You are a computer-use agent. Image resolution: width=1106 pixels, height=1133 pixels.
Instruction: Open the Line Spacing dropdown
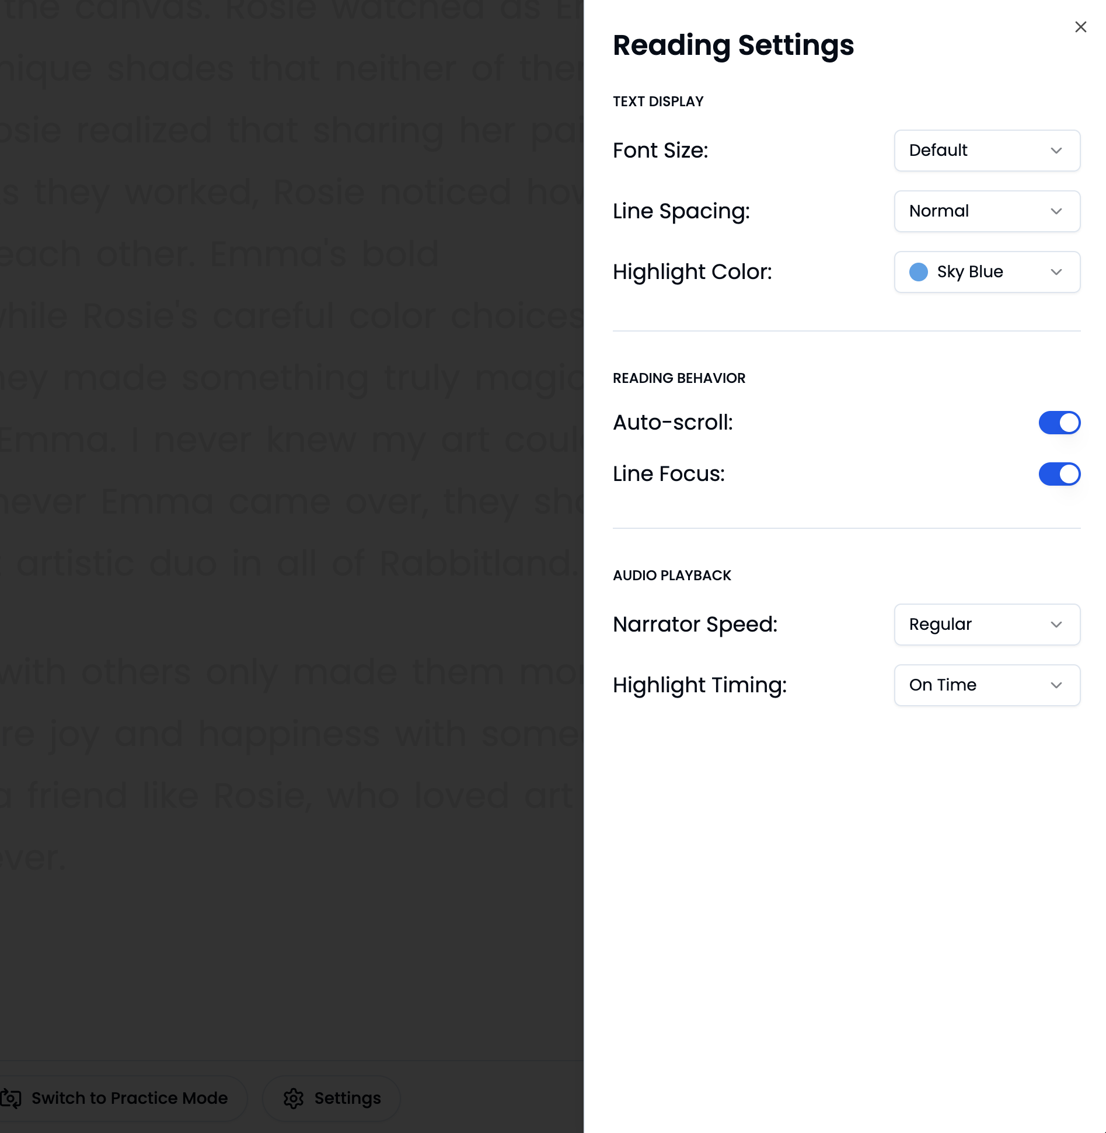click(986, 211)
